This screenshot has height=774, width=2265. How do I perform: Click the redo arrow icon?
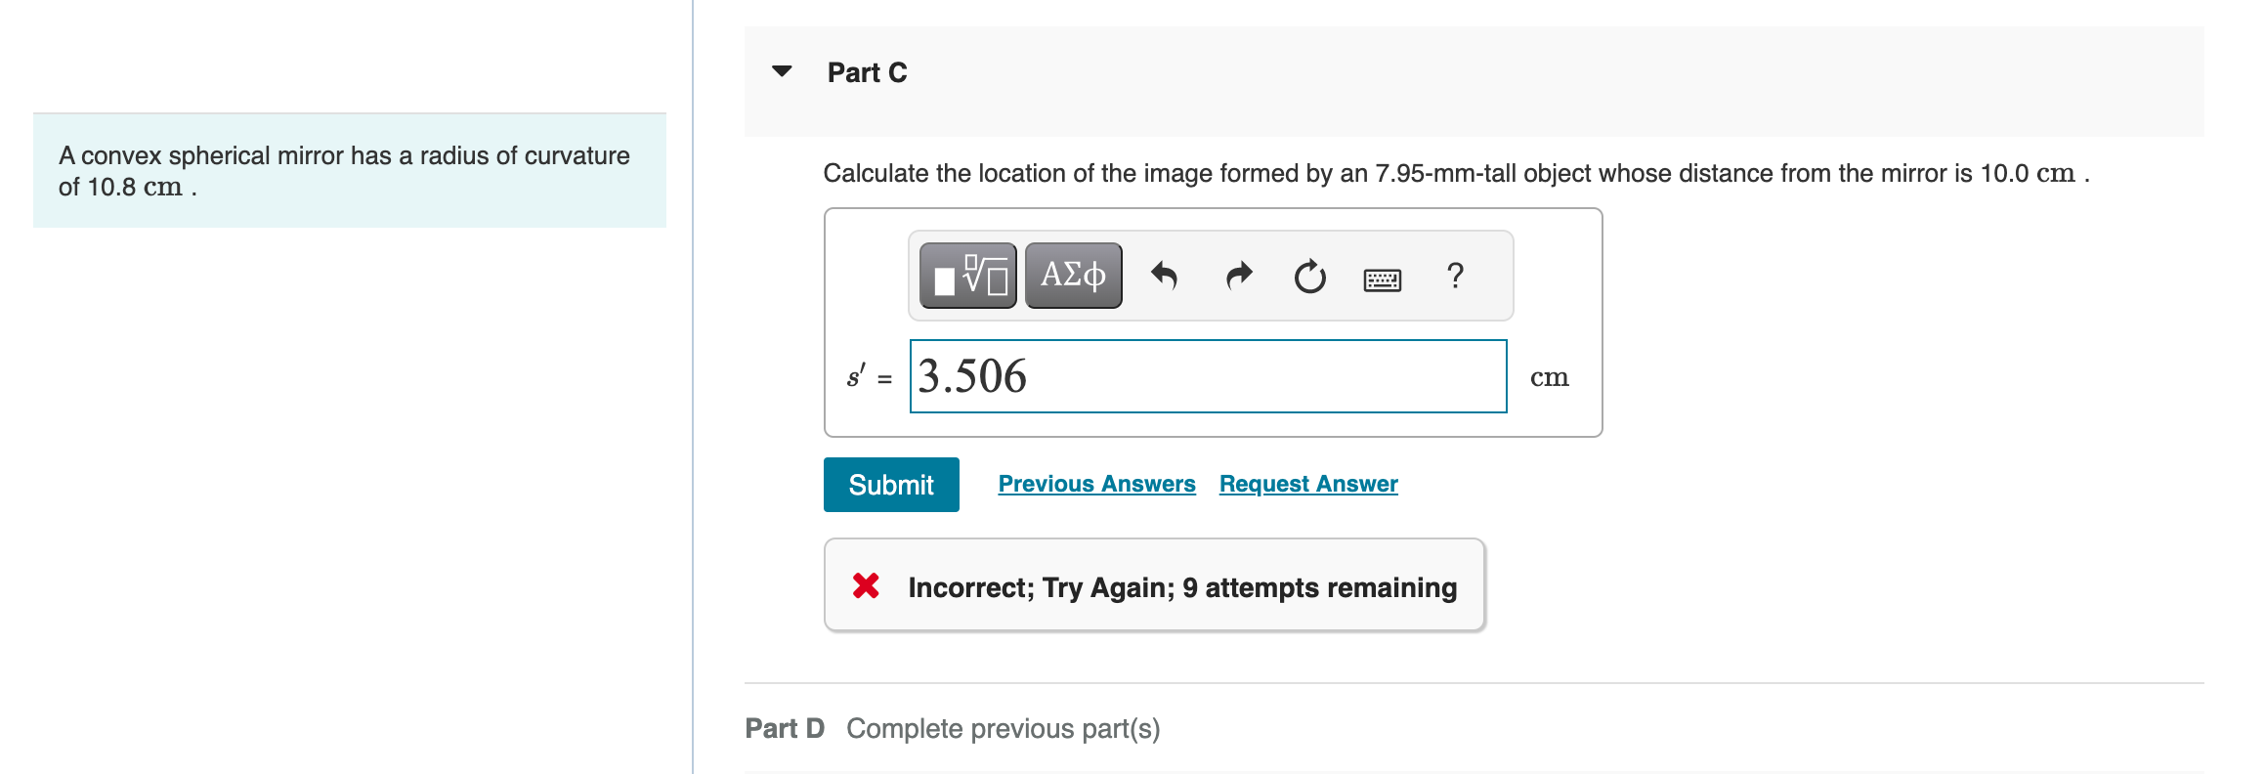pyautogui.click(x=1237, y=277)
